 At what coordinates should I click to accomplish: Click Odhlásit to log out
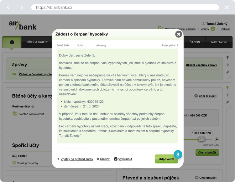pos(225,29)
